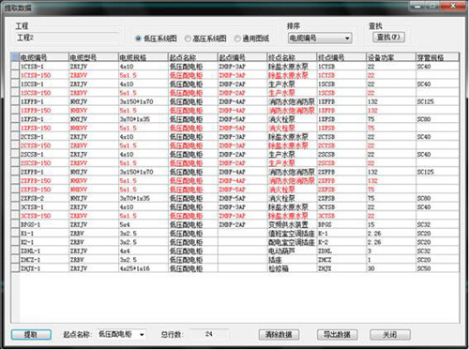Select cable number cell ZMCZ-1
469x350 pixels.
point(44,260)
